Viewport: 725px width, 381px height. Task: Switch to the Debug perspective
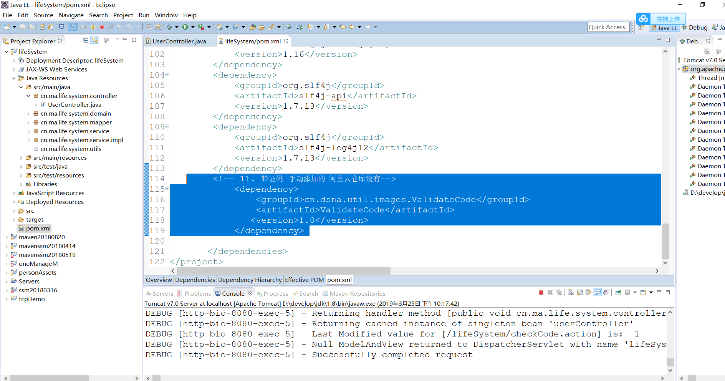point(695,28)
